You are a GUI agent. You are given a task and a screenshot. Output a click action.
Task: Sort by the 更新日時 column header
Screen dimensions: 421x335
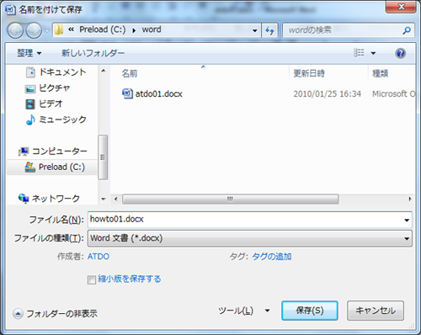tap(309, 73)
